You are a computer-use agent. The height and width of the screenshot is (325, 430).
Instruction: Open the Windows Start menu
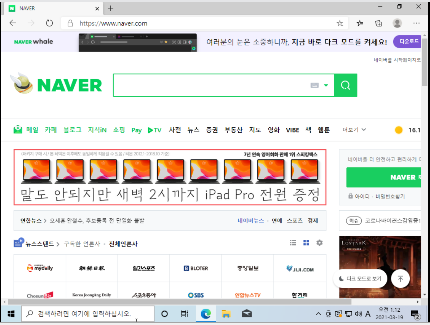[x=11, y=314]
